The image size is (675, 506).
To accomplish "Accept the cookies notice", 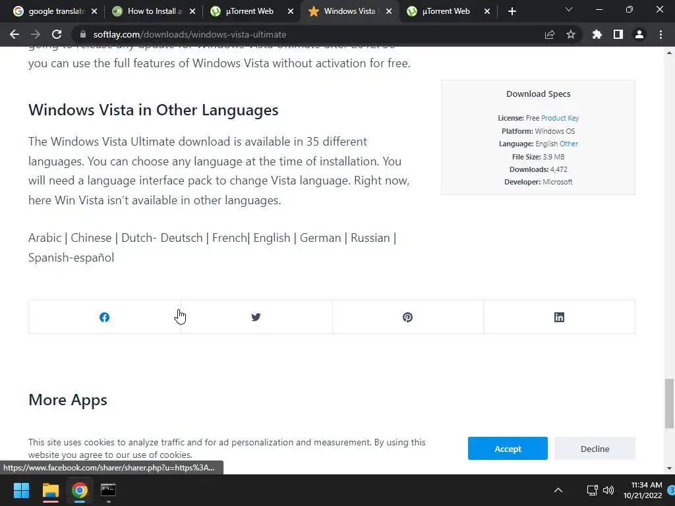I will (508, 448).
